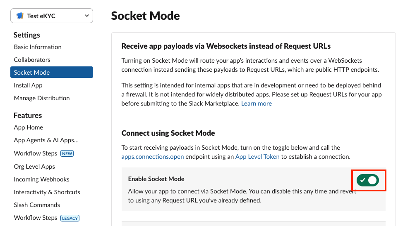The image size is (410, 226).
Task: Go to Org Level Apps
Action: tap(34, 167)
